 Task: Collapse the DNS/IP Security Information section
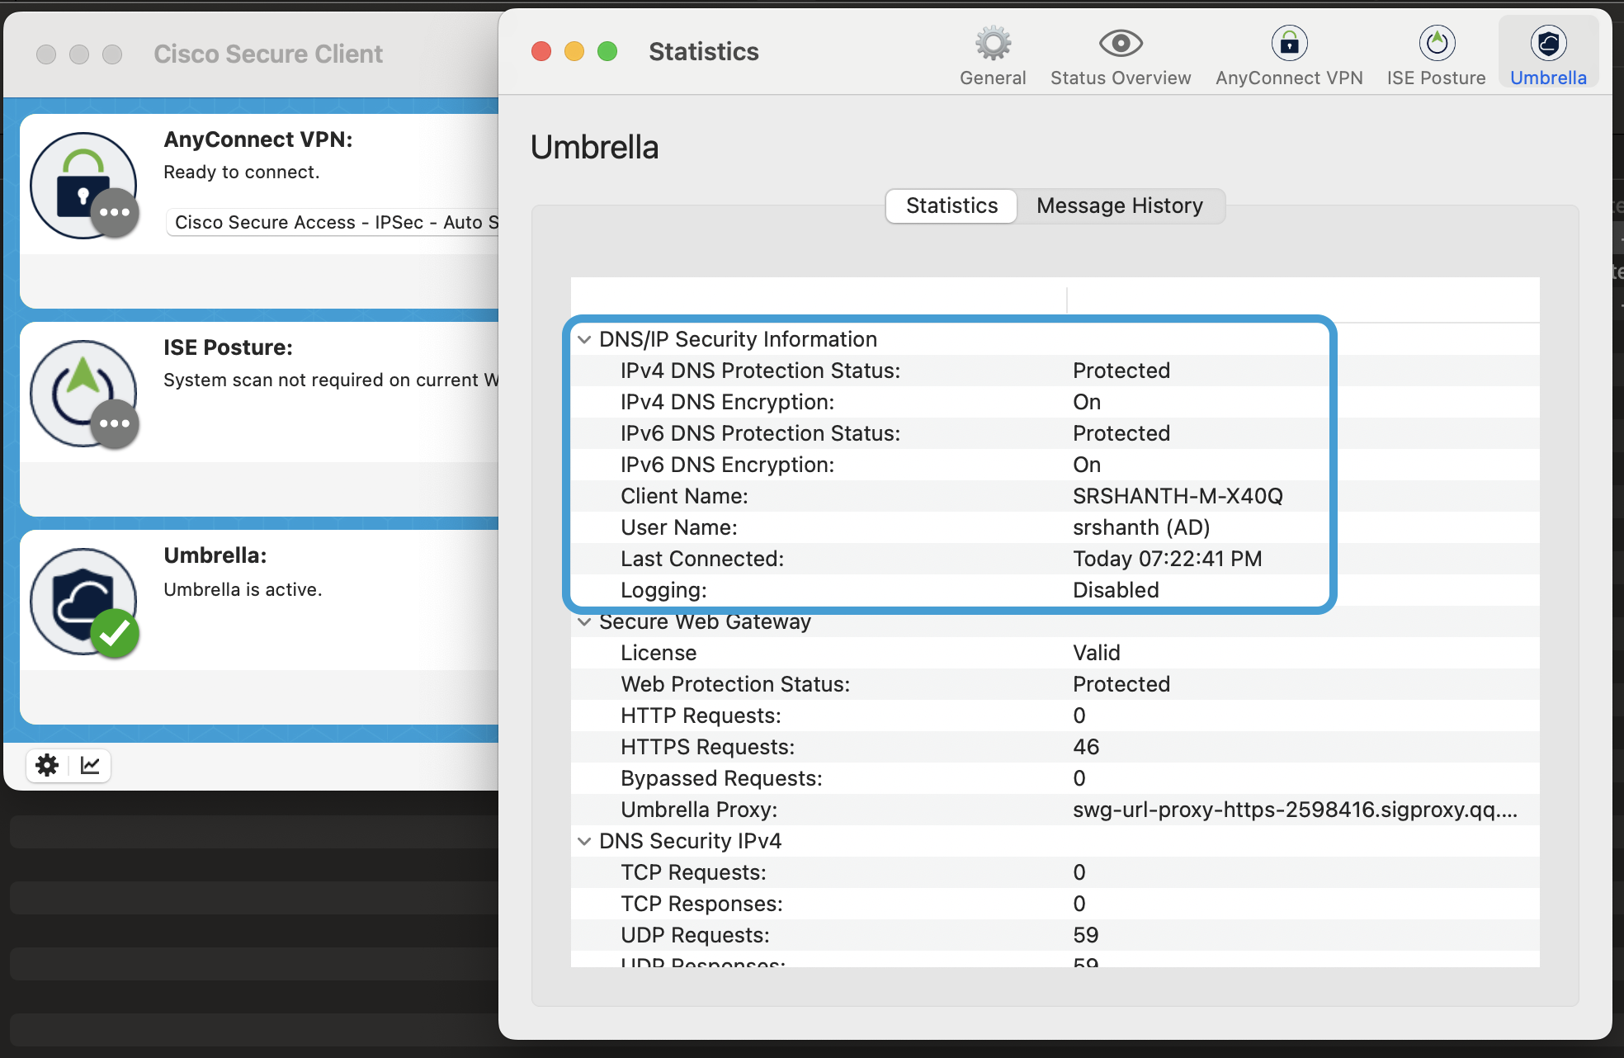coord(584,339)
